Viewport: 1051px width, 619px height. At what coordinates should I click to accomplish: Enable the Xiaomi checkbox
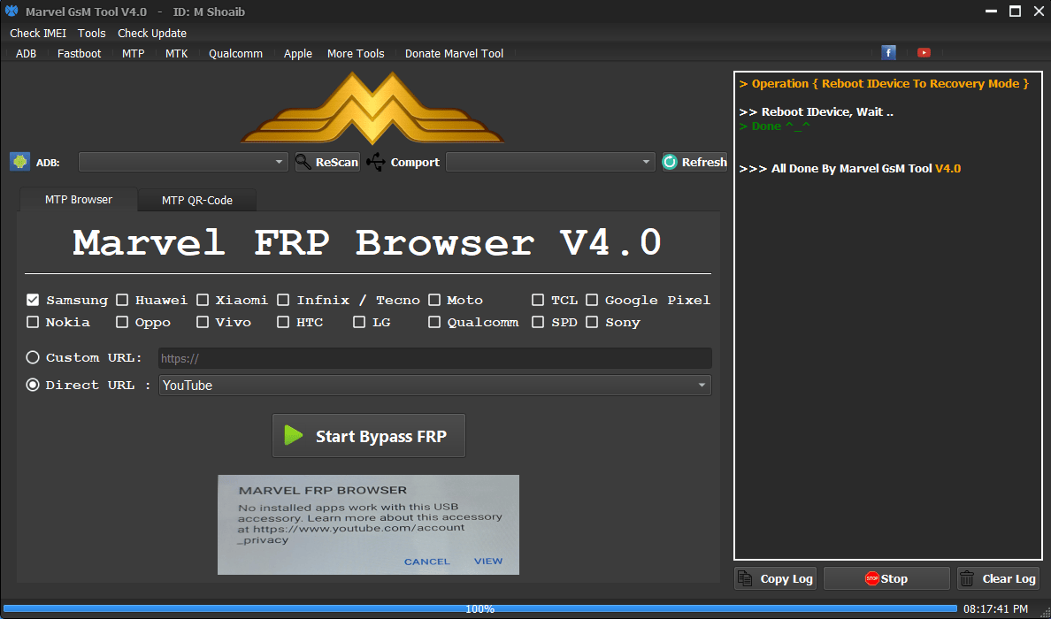click(202, 300)
